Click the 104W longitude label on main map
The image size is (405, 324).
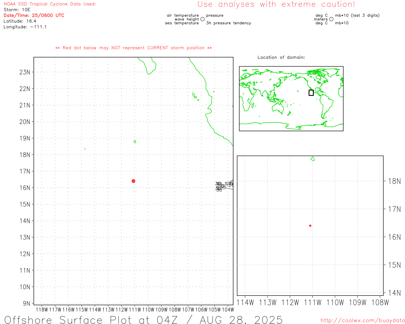[x=228, y=309]
